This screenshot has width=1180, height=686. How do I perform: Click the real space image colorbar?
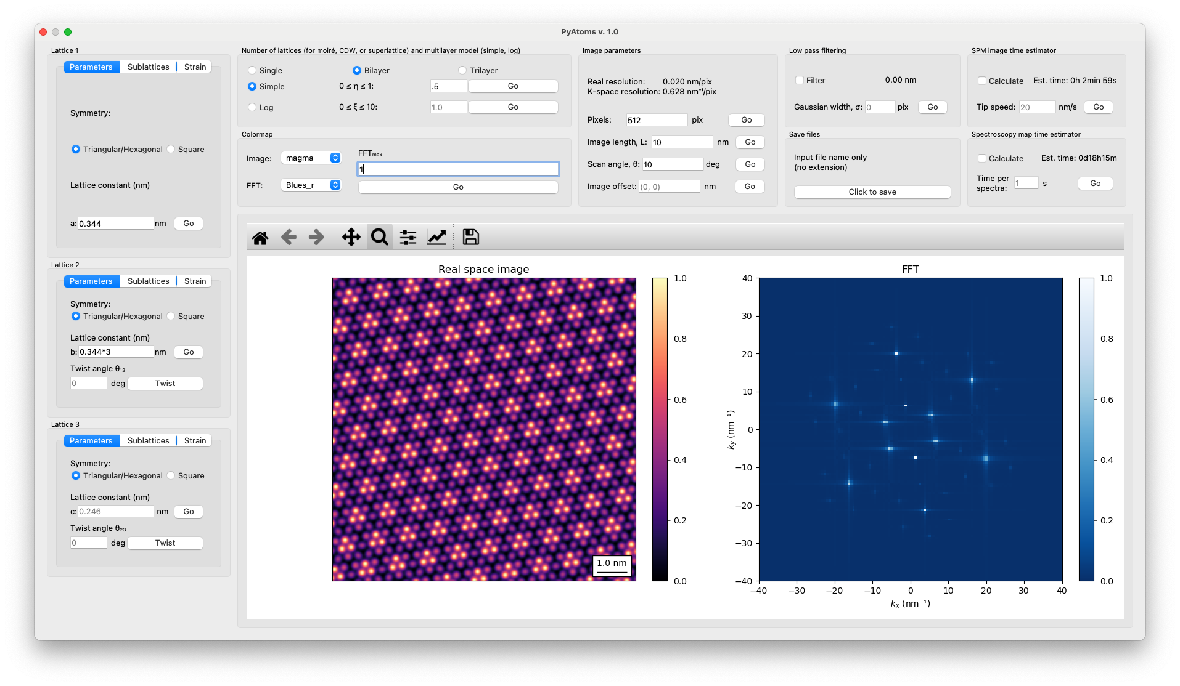[x=660, y=429]
